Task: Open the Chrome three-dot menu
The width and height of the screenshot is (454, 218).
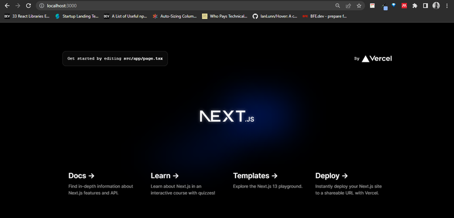Action: point(447,6)
